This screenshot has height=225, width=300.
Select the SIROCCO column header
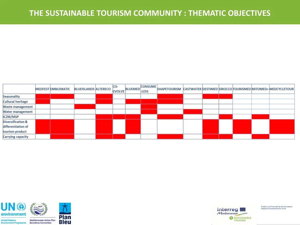click(x=225, y=89)
